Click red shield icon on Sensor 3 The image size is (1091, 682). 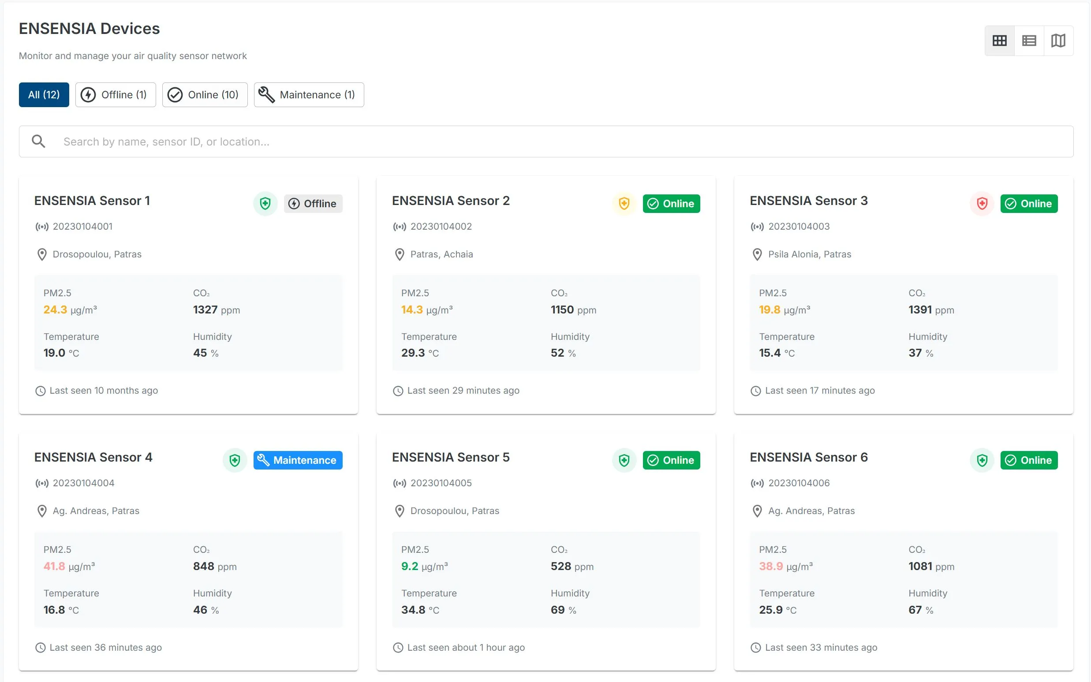[x=982, y=203]
